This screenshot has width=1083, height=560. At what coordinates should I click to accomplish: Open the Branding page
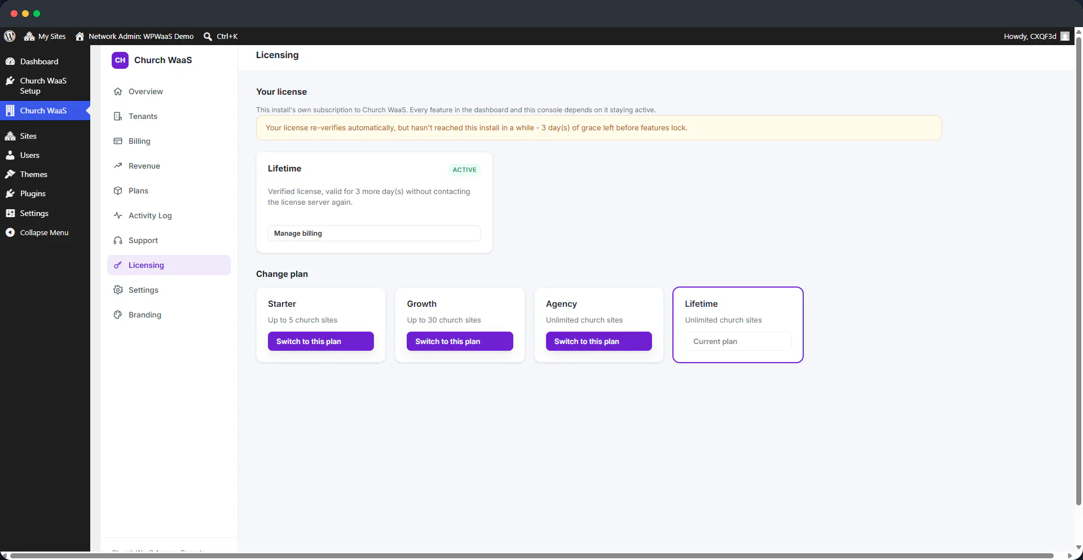point(169,315)
